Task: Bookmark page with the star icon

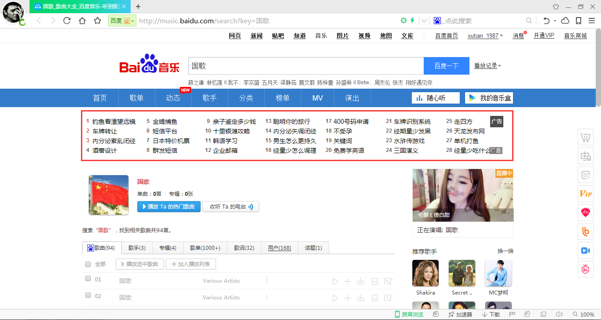Action: tap(98, 21)
